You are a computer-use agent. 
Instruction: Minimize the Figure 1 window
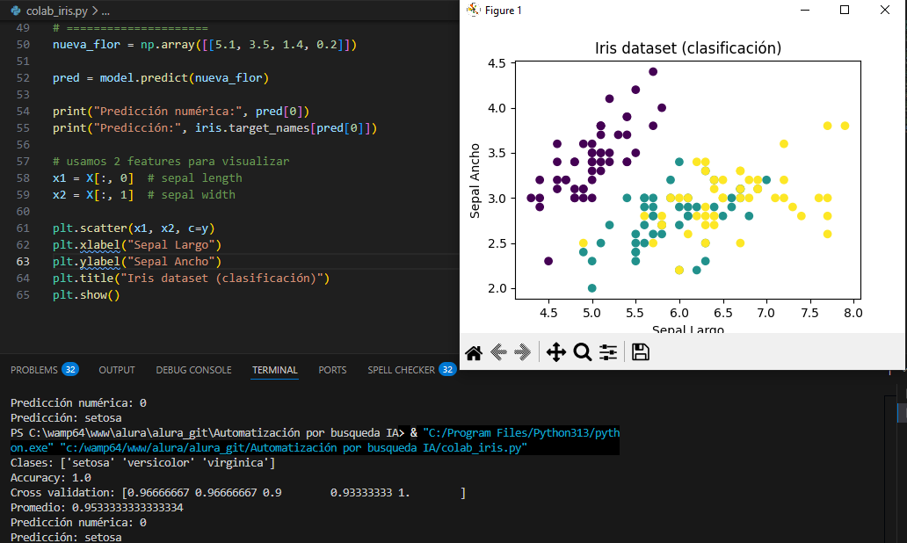(805, 10)
